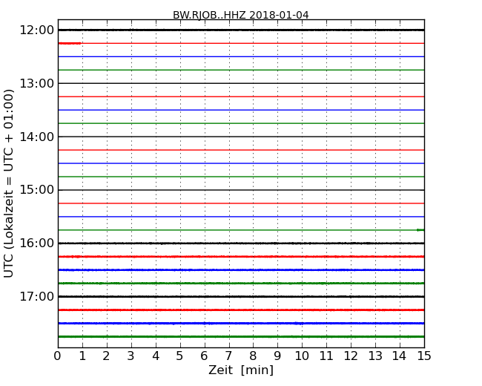Screen dimensions: 482x386
Task: Click the 16:00 time label
Action: pos(36,243)
